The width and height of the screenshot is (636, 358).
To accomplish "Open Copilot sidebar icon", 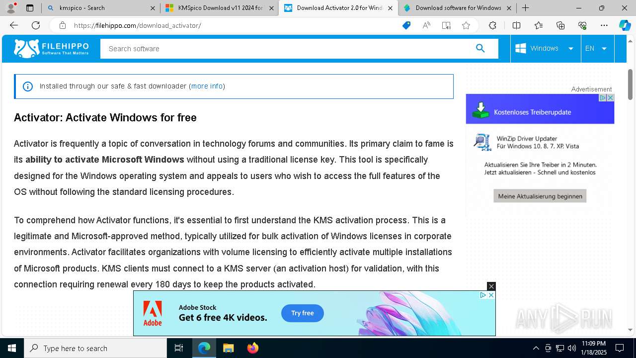I will [625, 25].
